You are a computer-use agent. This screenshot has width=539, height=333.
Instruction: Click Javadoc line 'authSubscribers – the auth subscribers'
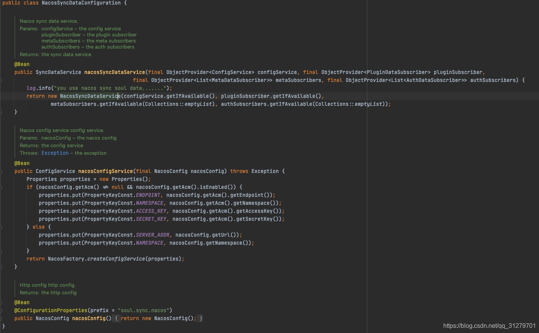[88, 47]
